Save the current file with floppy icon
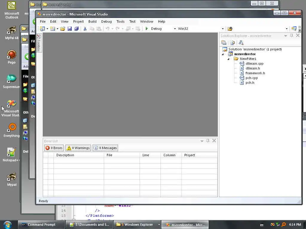The width and height of the screenshot is (306, 229). point(69,29)
